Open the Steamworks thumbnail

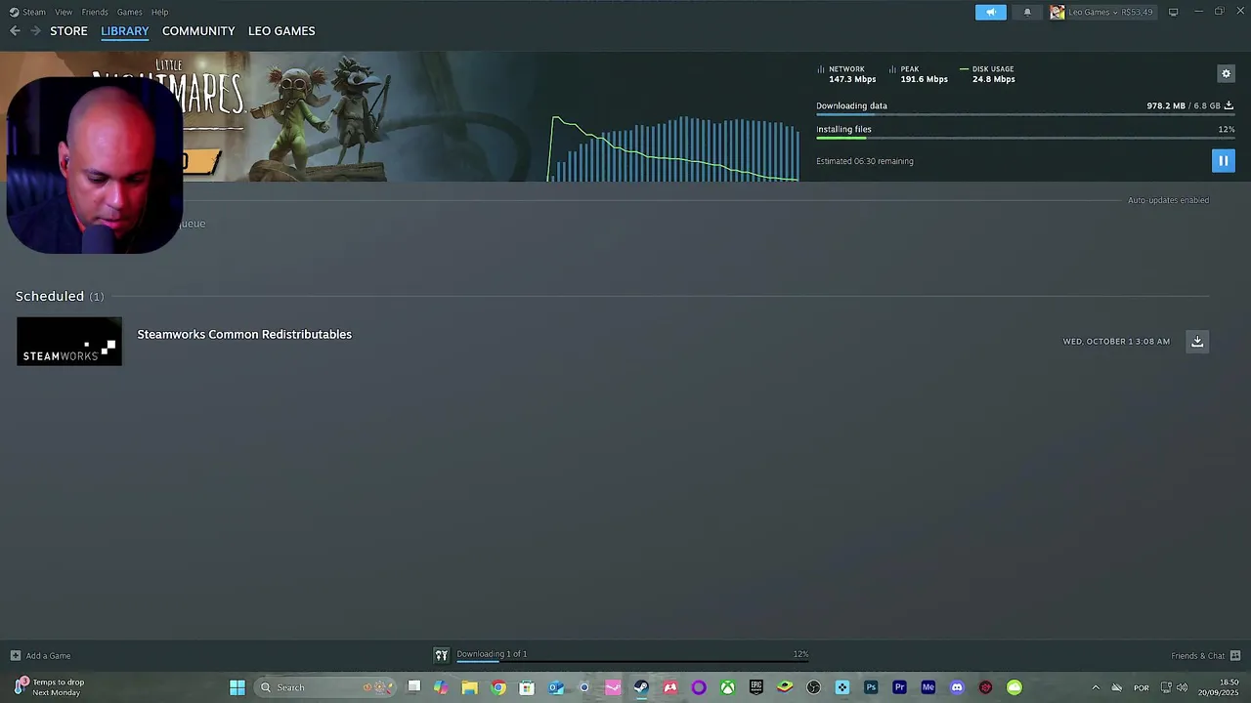[69, 341]
